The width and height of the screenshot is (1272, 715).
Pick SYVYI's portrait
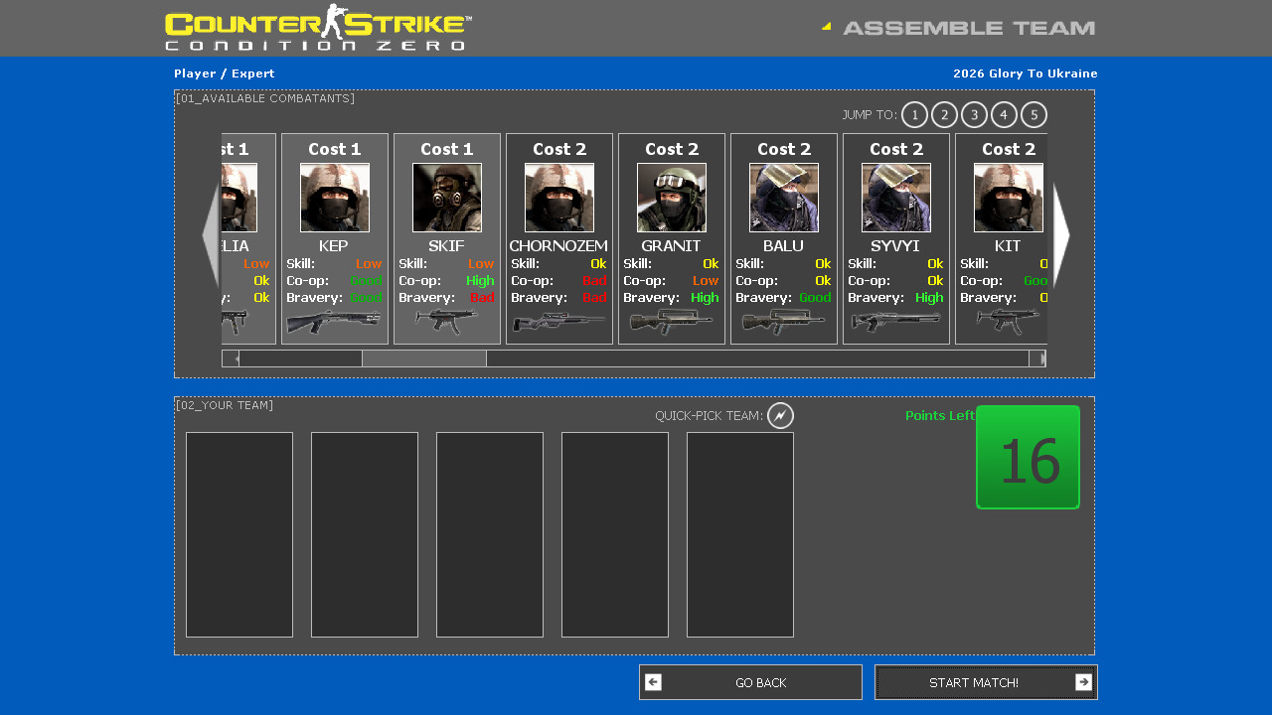pyautogui.click(x=896, y=198)
